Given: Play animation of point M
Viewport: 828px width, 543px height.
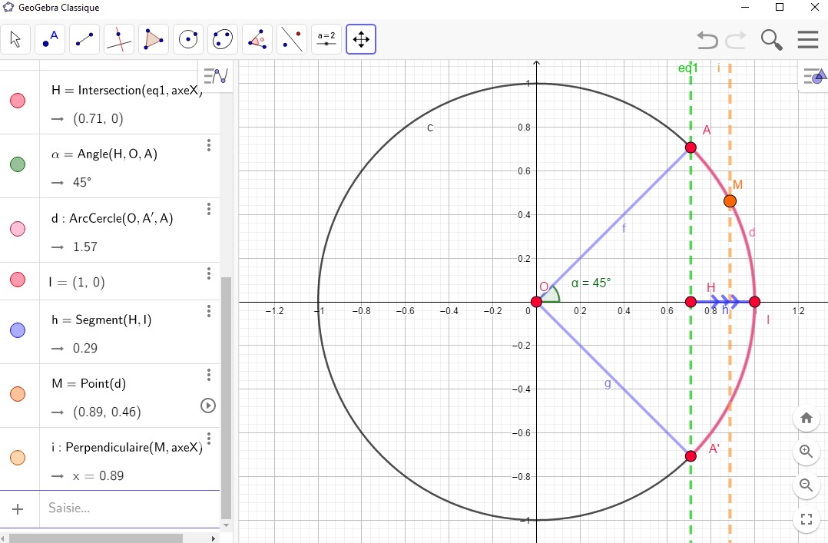Looking at the screenshot, I should [208, 406].
